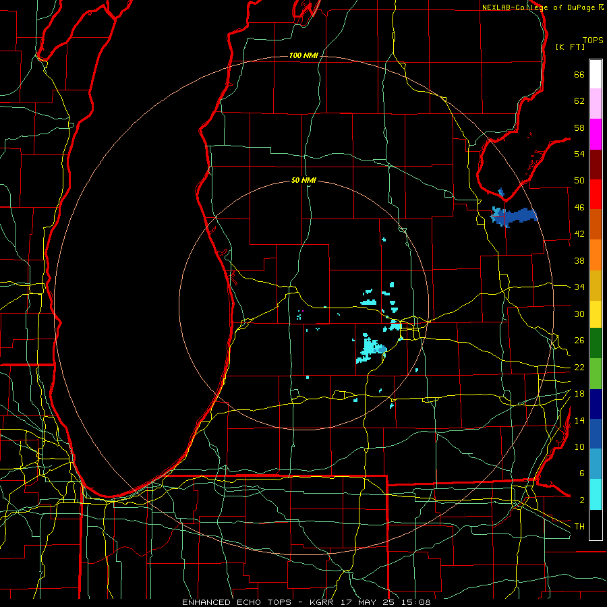607x607 pixels.
Task: Click the 6 legend value
Action: tap(582, 473)
